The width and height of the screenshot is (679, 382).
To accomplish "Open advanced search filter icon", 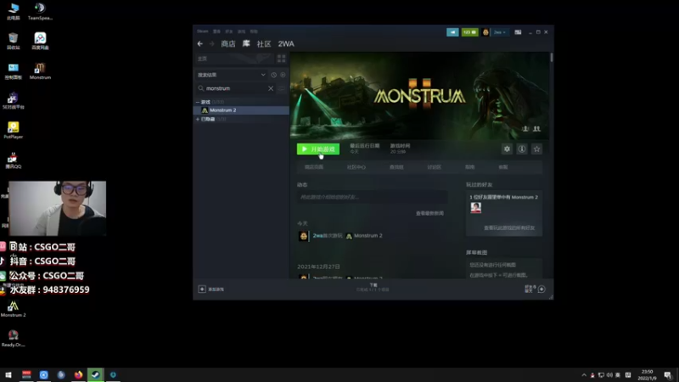I will point(282,88).
